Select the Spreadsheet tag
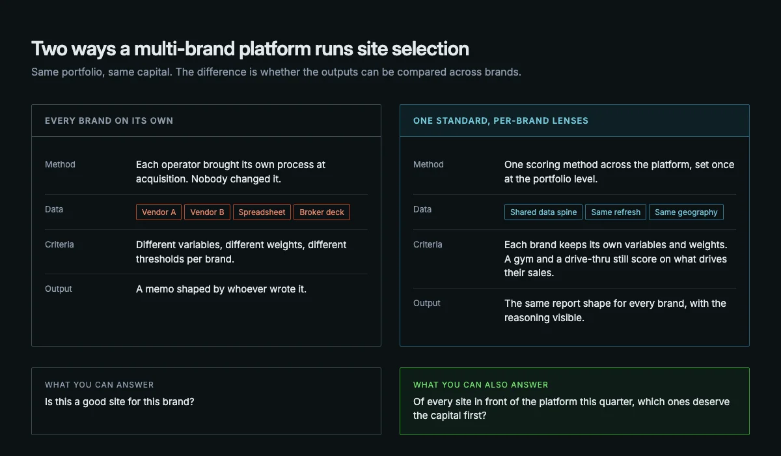This screenshot has height=456, width=781. click(262, 212)
